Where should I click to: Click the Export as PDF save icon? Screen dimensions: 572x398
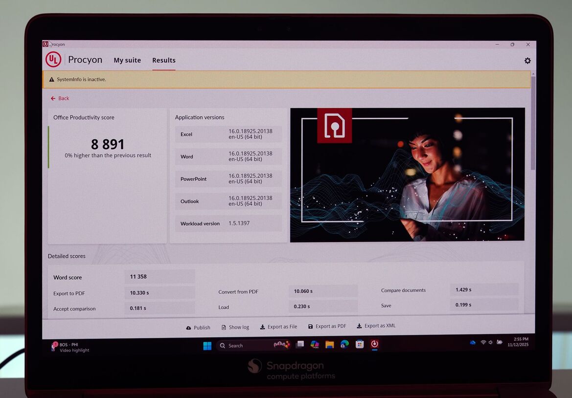pyautogui.click(x=310, y=326)
